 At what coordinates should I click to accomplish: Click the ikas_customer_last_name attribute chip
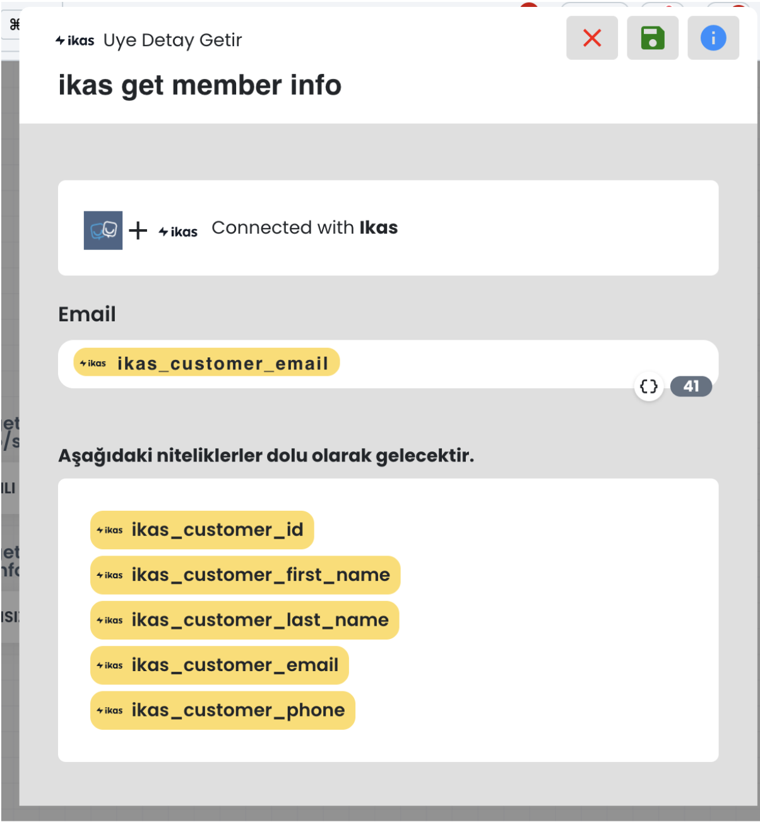(244, 620)
